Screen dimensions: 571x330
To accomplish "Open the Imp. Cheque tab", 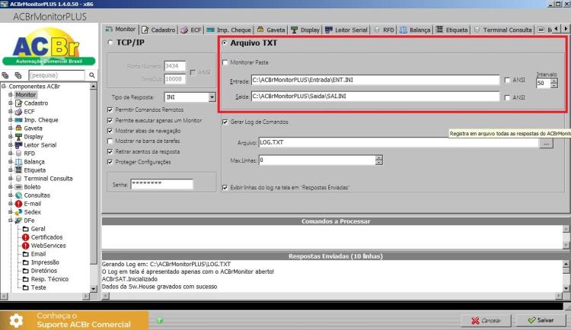I will [x=229, y=30].
